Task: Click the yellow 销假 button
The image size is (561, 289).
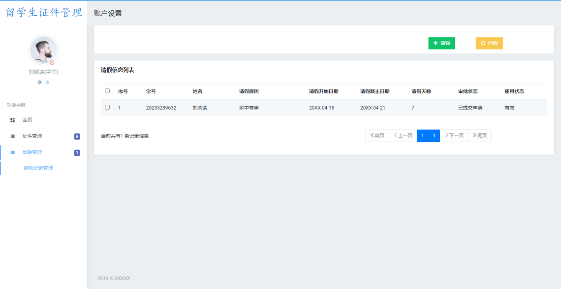Action: pyautogui.click(x=489, y=43)
